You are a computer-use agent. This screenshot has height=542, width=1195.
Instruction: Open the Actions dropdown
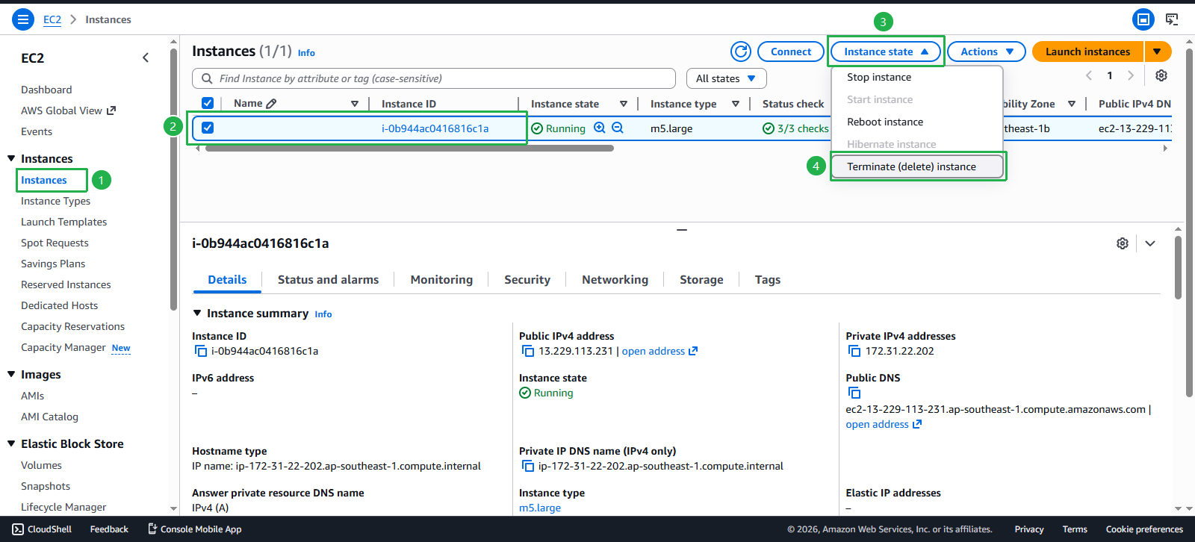click(x=986, y=52)
